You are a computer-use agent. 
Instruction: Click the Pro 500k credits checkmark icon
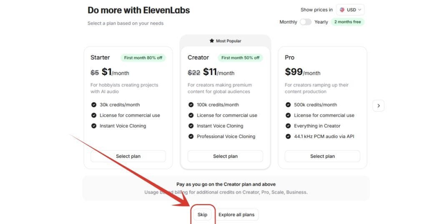[288, 105]
